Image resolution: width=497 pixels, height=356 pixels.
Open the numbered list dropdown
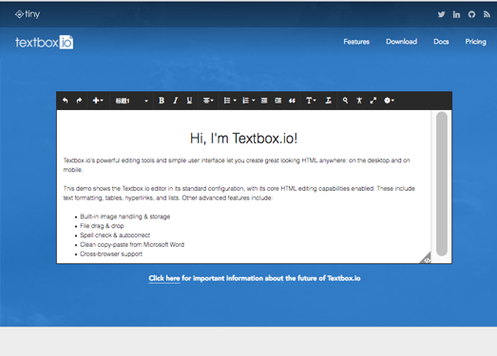pos(249,101)
